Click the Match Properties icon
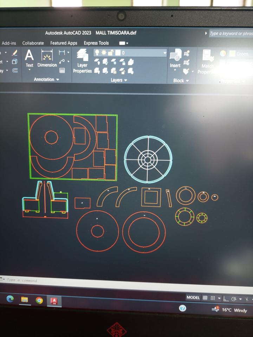 point(207,62)
